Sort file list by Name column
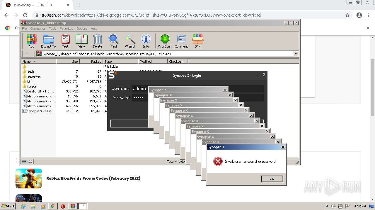 (38, 62)
